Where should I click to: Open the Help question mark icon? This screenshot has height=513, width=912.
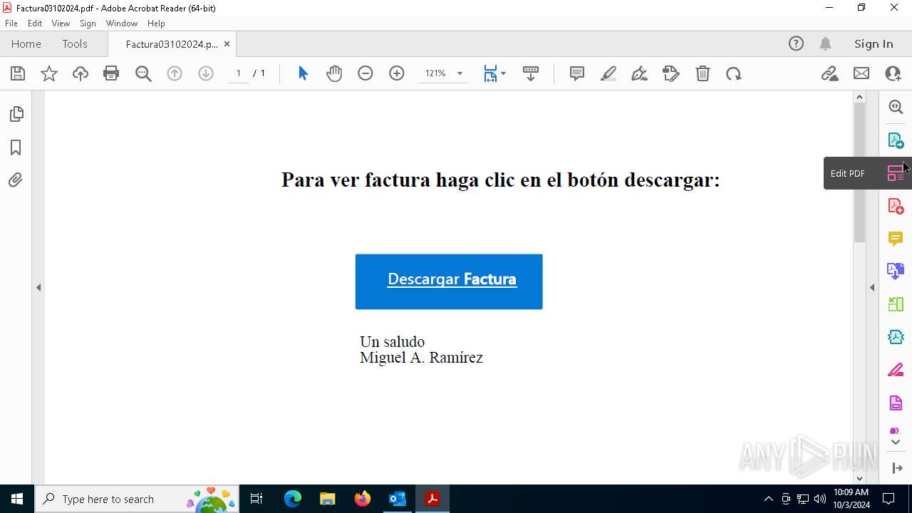(x=796, y=43)
